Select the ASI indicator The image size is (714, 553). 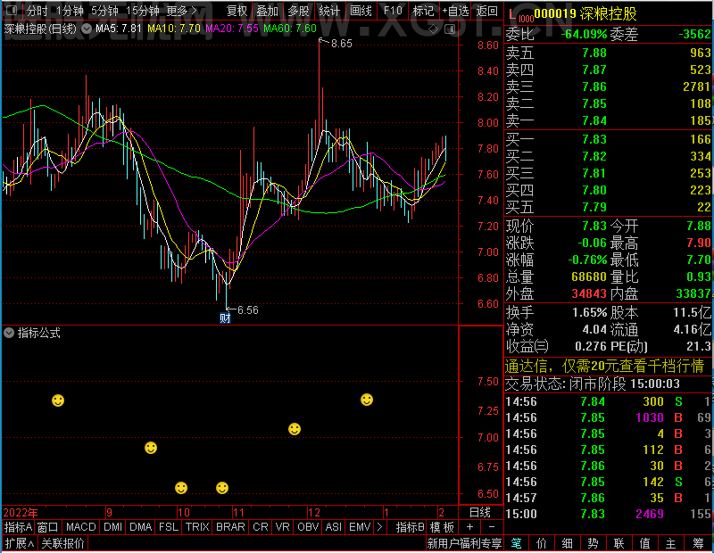(x=333, y=527)
